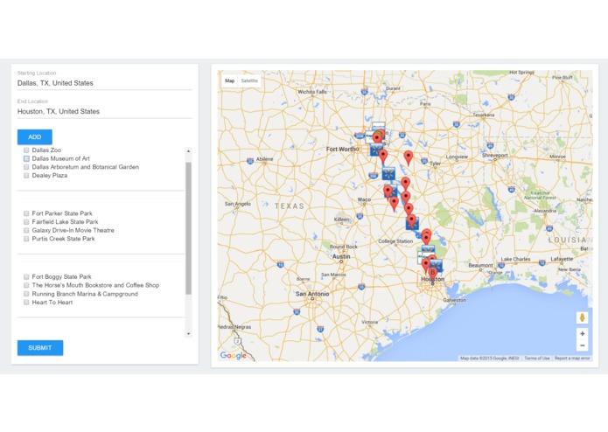Click the Beaumont label on the map
The image size is (608, 432).
(x=480, y=265)
